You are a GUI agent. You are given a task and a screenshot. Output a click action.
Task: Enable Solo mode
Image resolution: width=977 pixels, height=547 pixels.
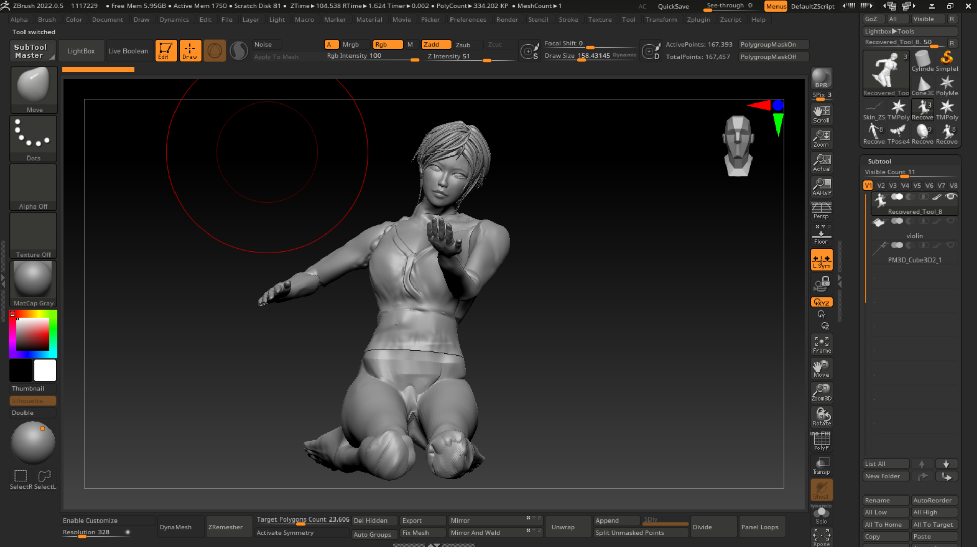pyautogui.click(x=821, y=515)
